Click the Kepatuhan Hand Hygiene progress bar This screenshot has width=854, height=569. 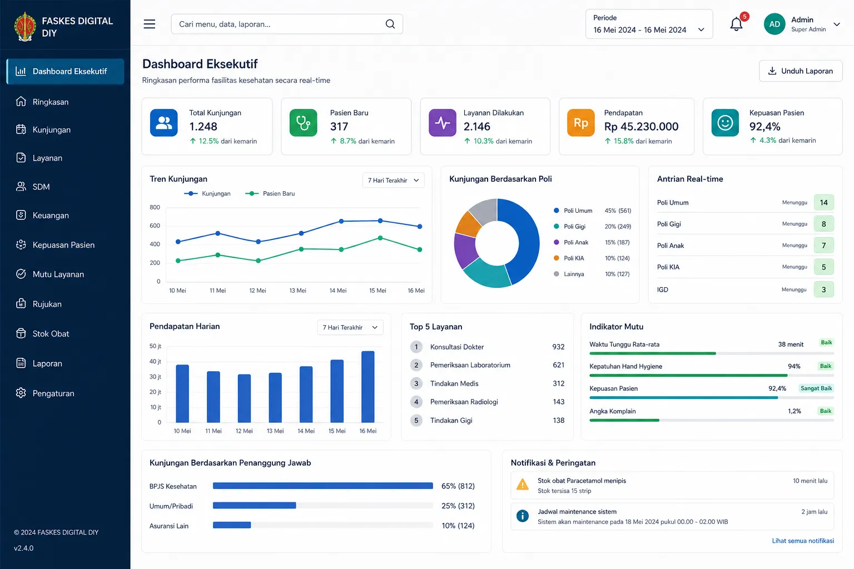712,376
